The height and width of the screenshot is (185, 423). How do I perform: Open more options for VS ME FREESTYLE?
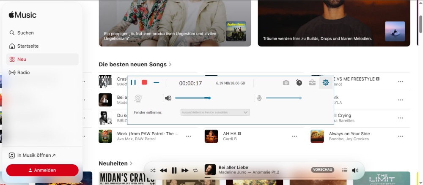(400, 82)
